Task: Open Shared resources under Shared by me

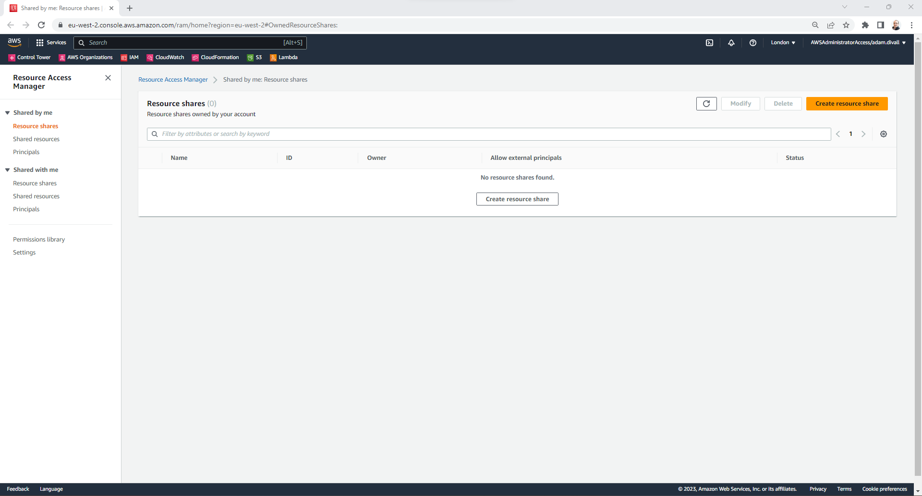Action: pos(36,139)
